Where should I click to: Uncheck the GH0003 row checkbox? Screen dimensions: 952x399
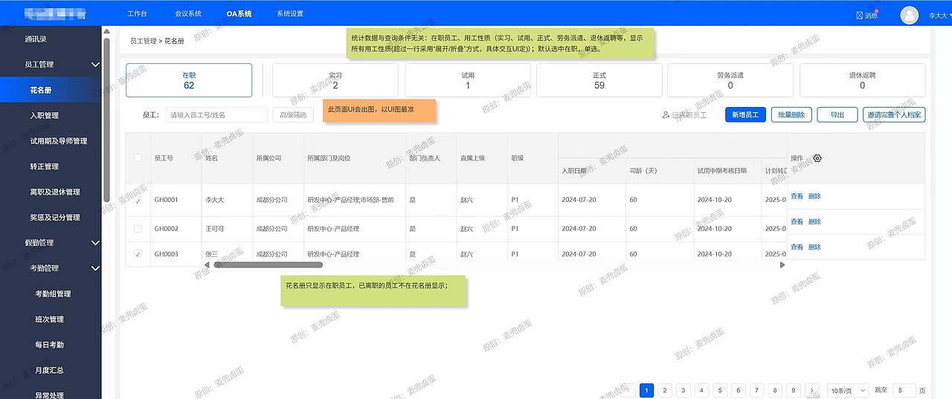138,254
